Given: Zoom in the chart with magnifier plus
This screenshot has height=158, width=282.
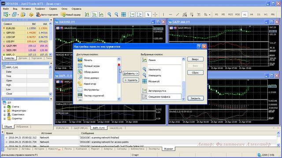Looking at the screenshot, I should click(109, 14).
